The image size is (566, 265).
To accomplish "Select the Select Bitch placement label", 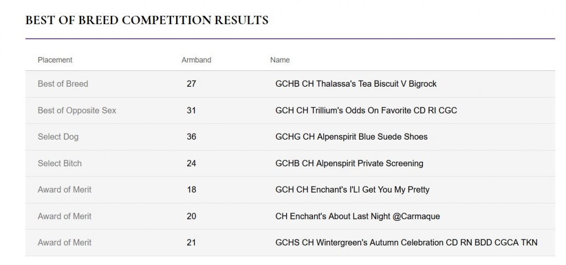I will (60, 163).
